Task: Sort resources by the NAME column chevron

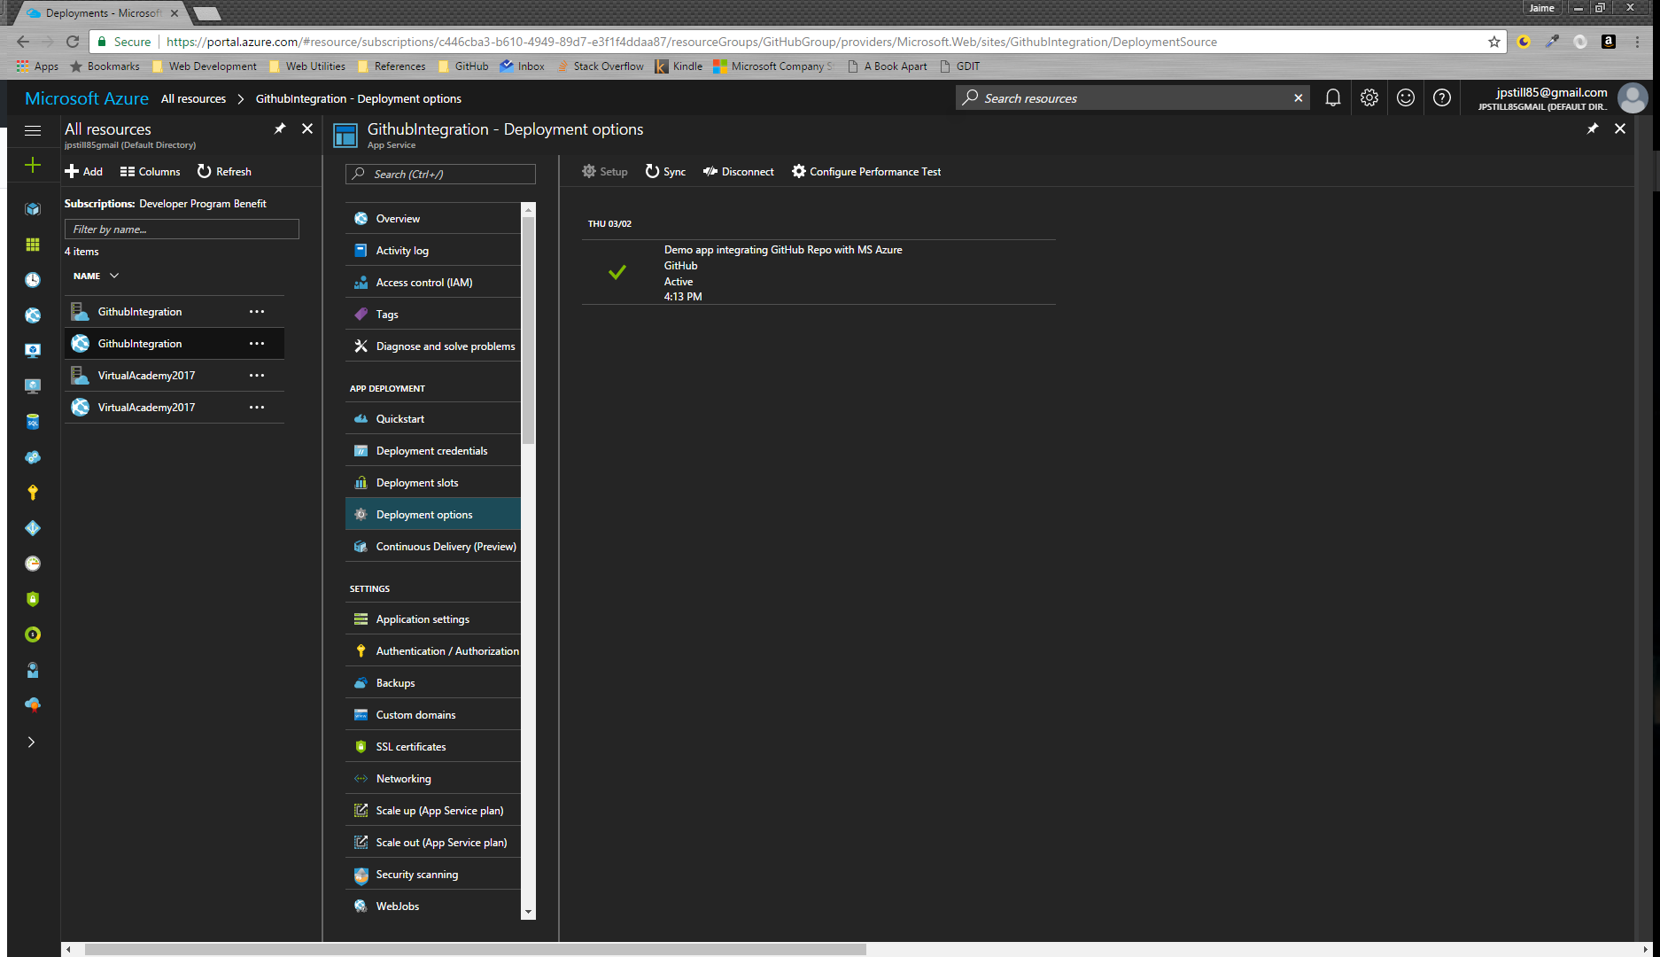Action: (114, 276)
